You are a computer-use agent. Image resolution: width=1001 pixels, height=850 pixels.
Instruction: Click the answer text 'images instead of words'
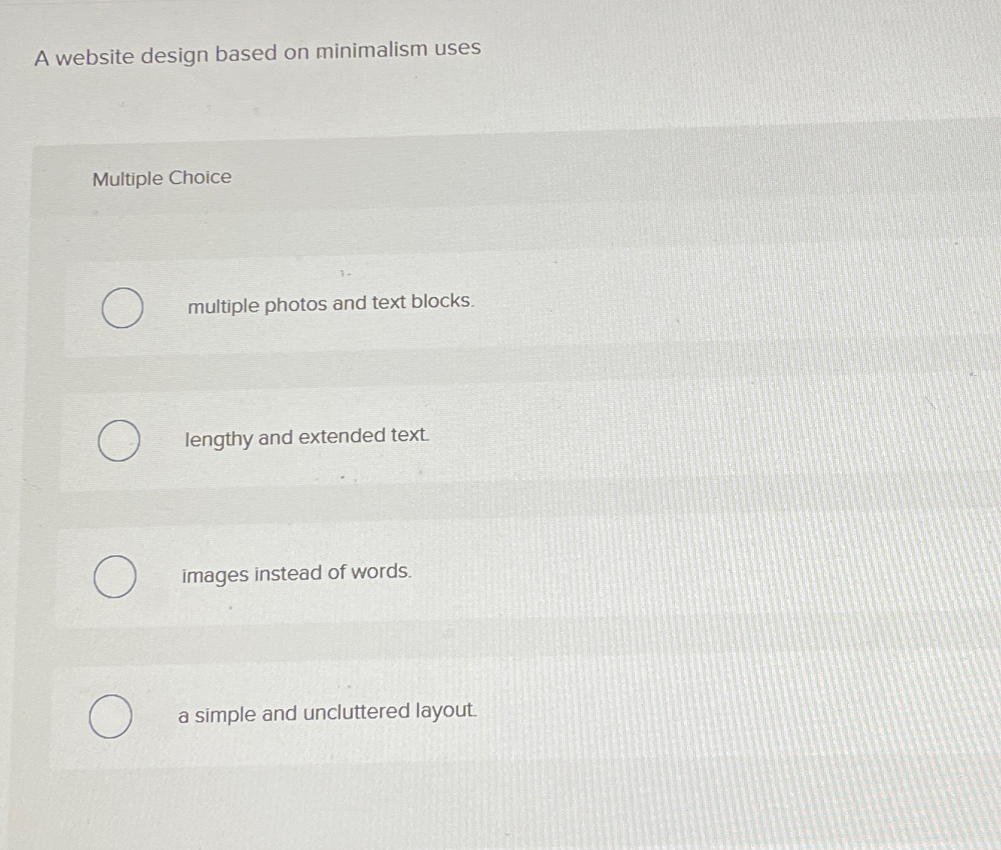[x=295, y=573]
